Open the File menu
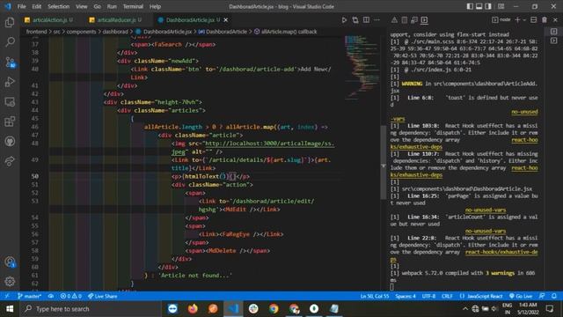This screenshot has width=563, height=317. click(21, 6)
